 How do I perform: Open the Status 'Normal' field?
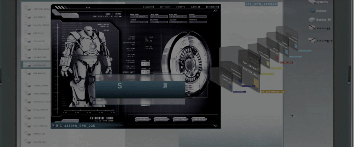[197, 16]
